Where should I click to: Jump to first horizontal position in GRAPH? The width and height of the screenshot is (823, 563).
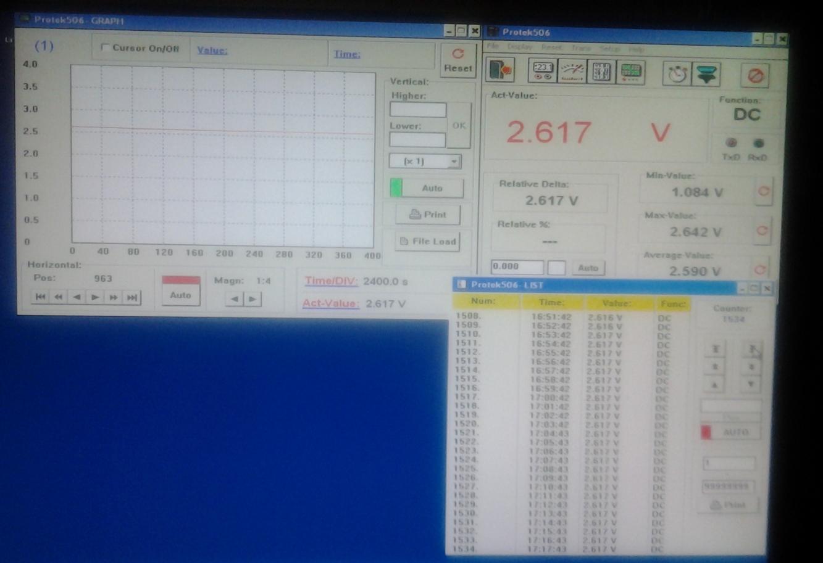[x=41, y=297]
